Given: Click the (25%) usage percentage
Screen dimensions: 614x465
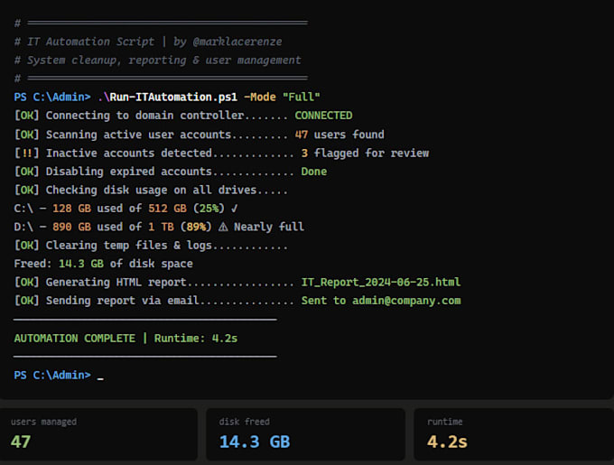Looking at the screenshot, I should (x=209, y=209).
